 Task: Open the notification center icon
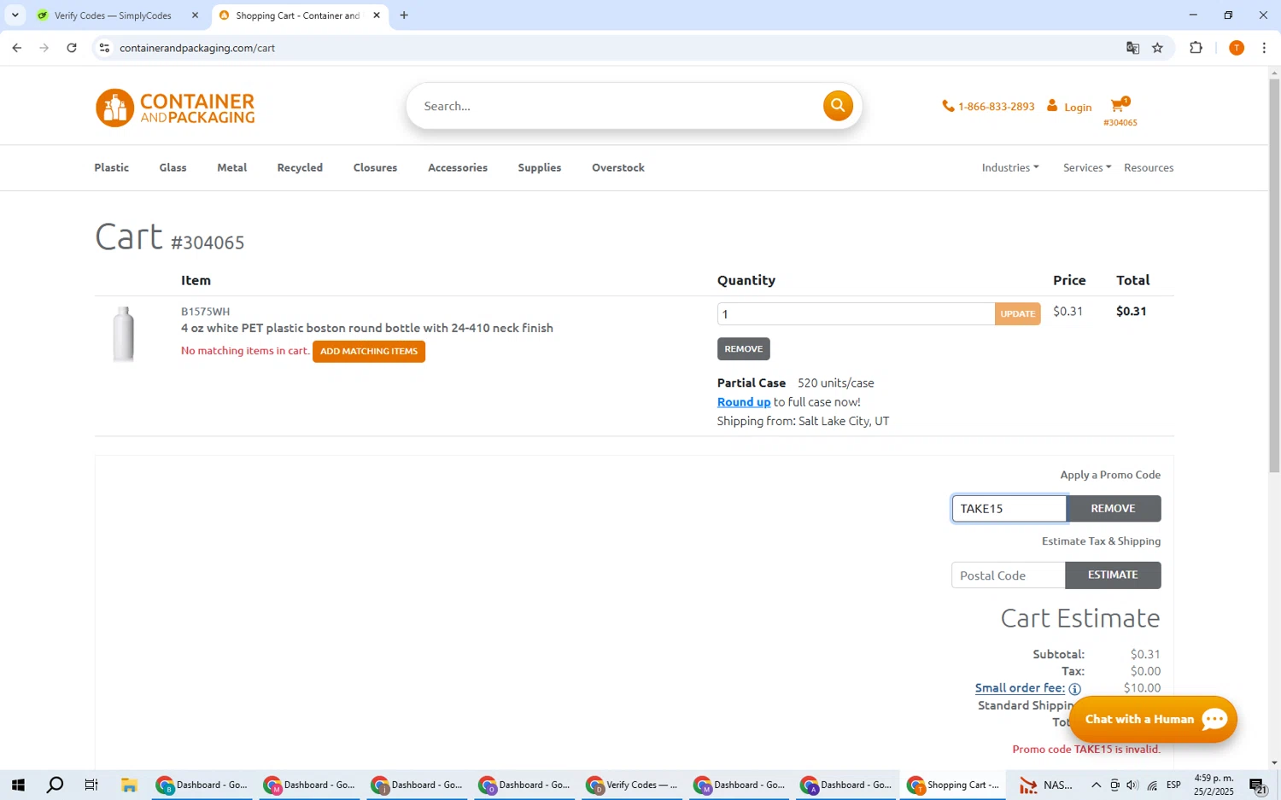point(1258,785)
